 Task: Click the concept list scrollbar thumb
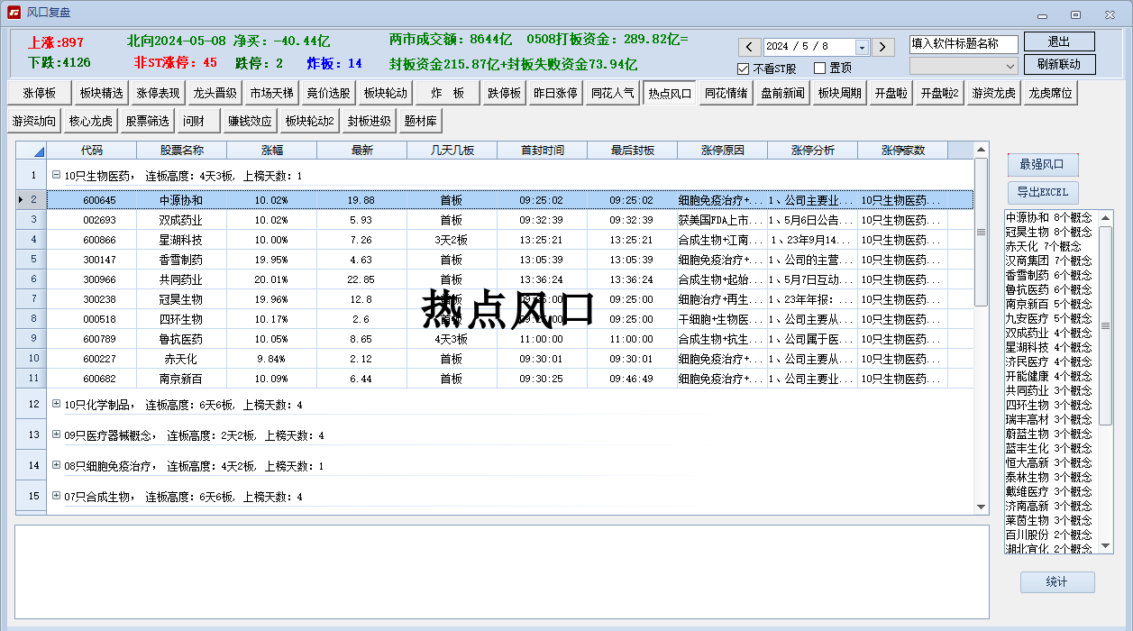point(1106,326)
